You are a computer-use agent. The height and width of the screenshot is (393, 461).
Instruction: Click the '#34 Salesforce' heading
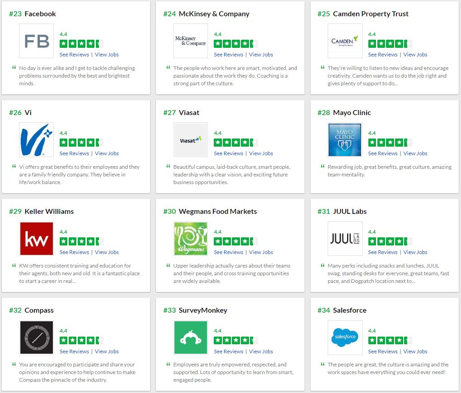point(342,310)
